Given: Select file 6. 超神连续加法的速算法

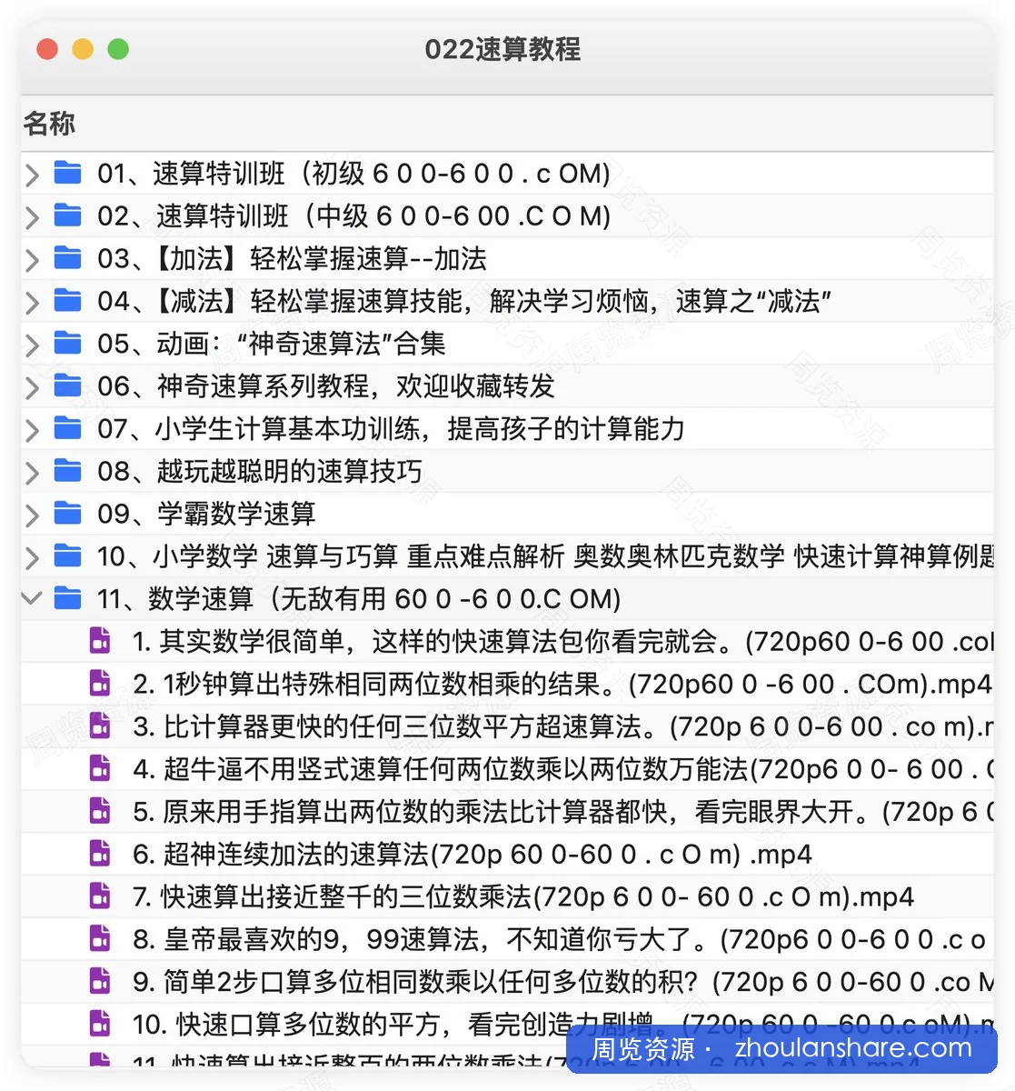Looking at the screenshot, I should pyautogui.click(x=473, y=854).
